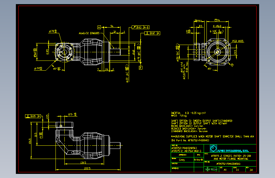The image size is (275, 178).
Task: Select the 'AND MOTOR FLANGE MOUNTING' title line
Action: (x=231, y=159)
